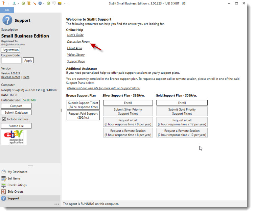Click the registered email dirk@dirkmartin.com
The height and width of the screenshot is (214, 254).
pyautogui.click(x=13, y=45)
